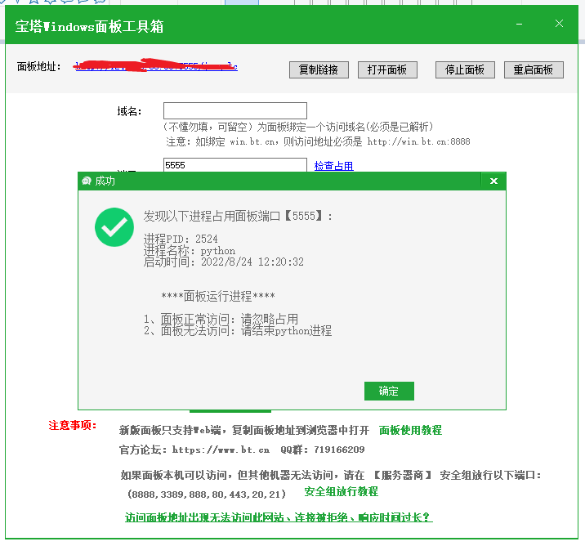Click the 启动时间: 2022/8/24 12:20:32 text
This screenshot has height=546, width=585.
(x=224, y=262)
